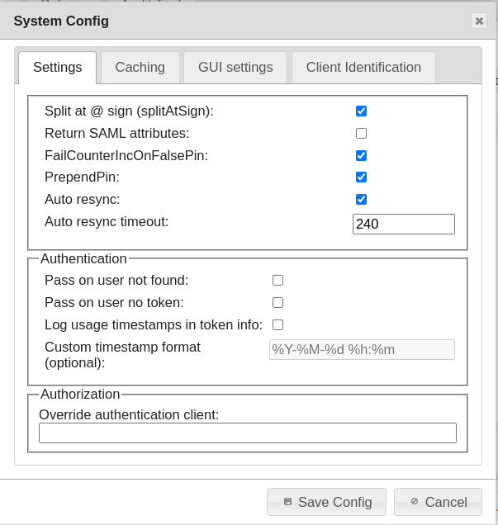Click the Save Config button

326,502
